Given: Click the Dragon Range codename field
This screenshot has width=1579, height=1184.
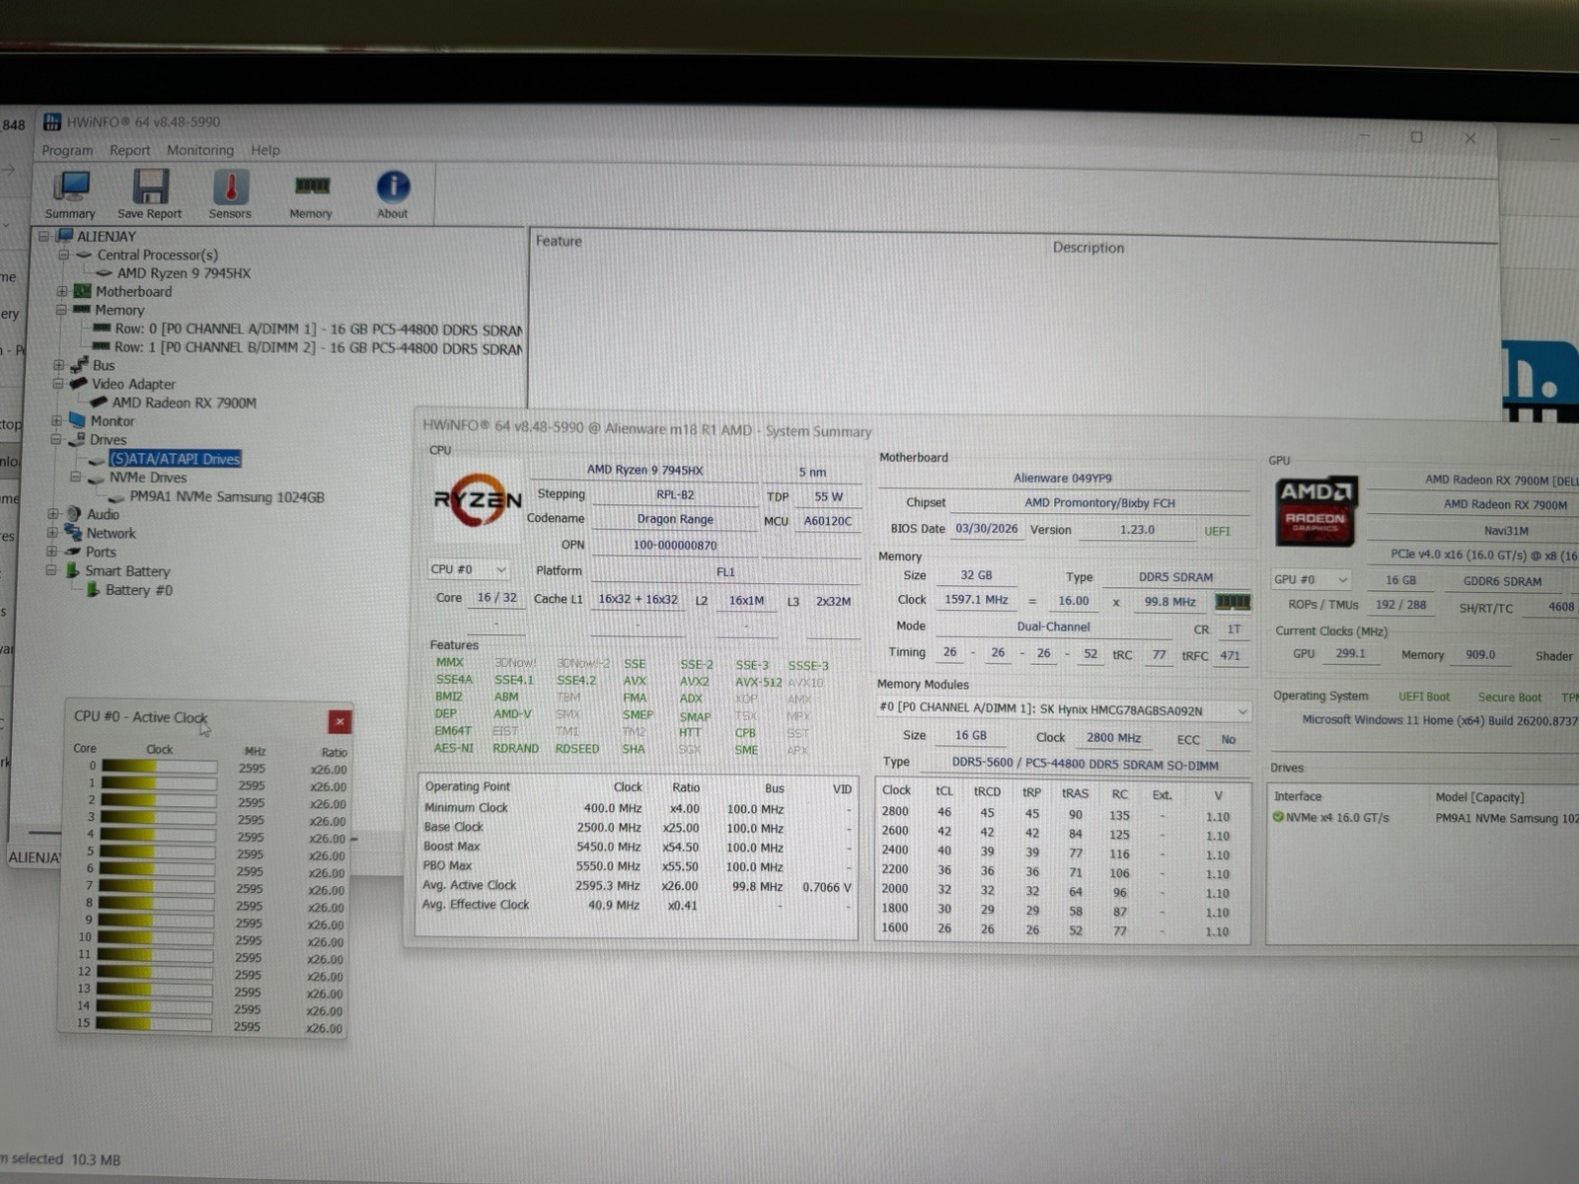Looking at the screenshot, I should pyautogui.click(x=675, y=519).
